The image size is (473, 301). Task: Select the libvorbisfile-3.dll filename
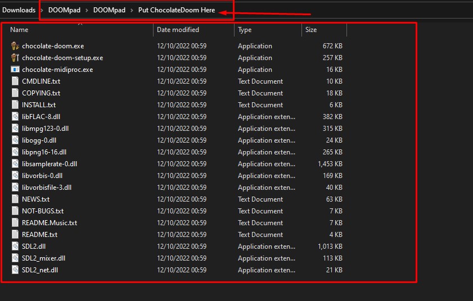coord(47,188)
